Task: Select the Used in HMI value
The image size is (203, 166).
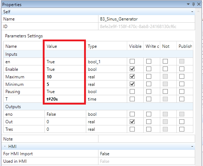Action: 147,161
